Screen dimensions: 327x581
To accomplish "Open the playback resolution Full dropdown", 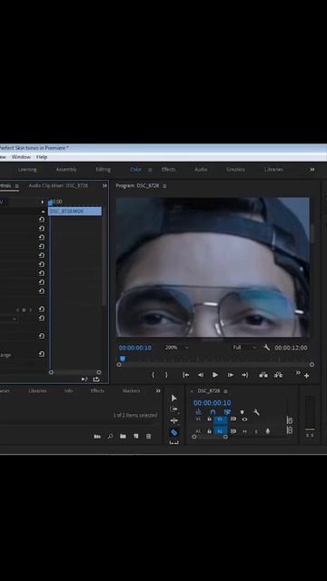I will (x=244, y=348).
